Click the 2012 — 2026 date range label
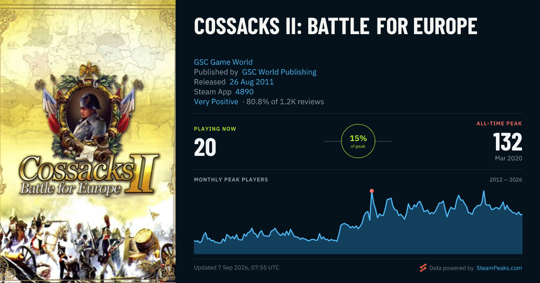The width and height of the screenshot is (540, 283). click(506, 180)
